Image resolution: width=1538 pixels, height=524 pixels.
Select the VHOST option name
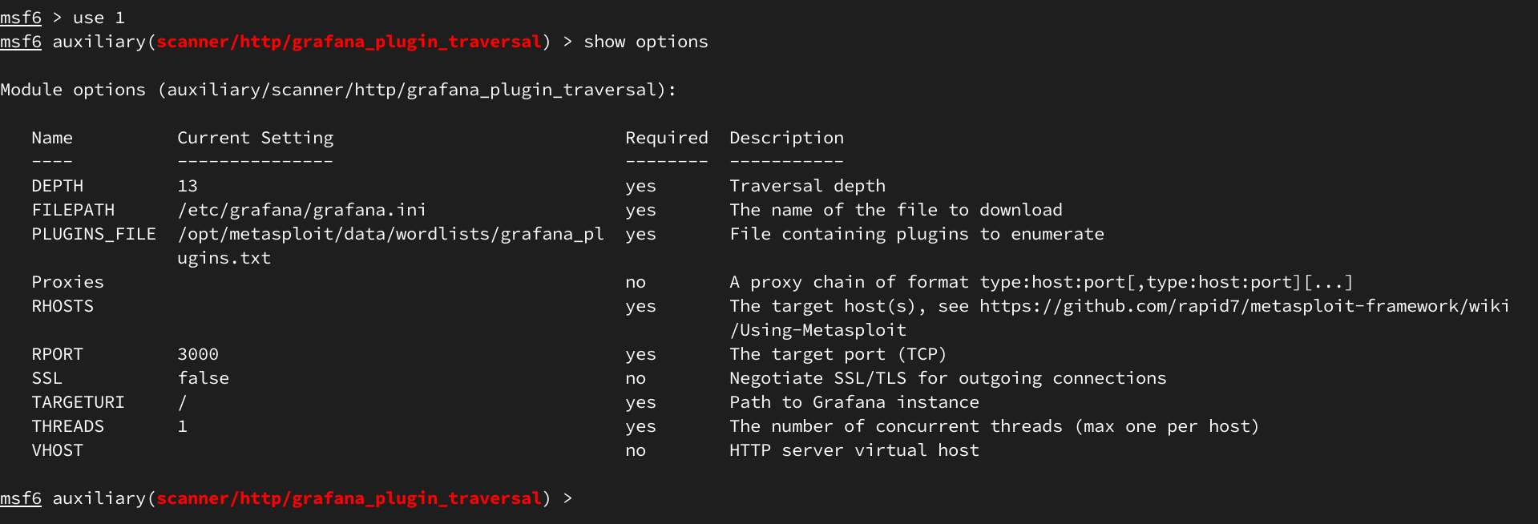58,450
